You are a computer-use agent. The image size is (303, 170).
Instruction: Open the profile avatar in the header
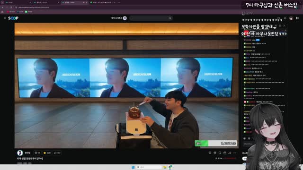291,18
